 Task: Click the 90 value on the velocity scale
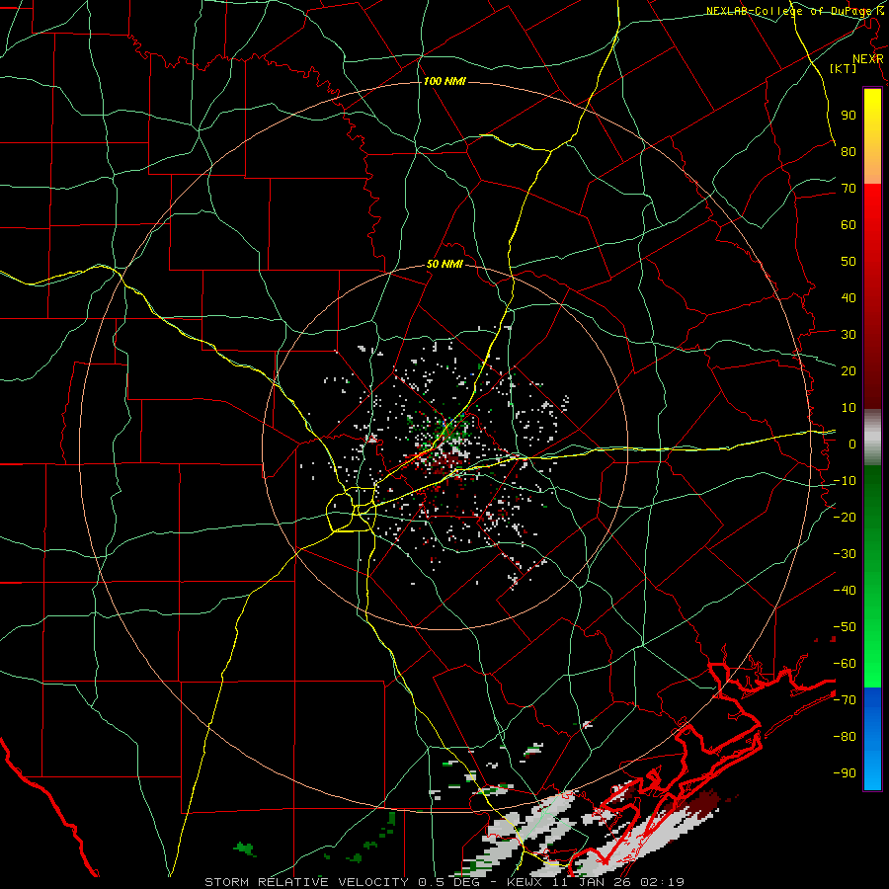coord(849,116)
